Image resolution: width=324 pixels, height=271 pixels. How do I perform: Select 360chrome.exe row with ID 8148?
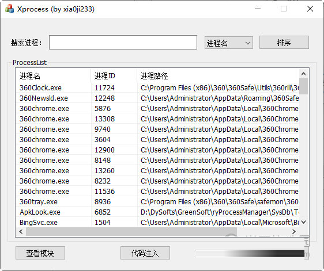click(157, 161)
